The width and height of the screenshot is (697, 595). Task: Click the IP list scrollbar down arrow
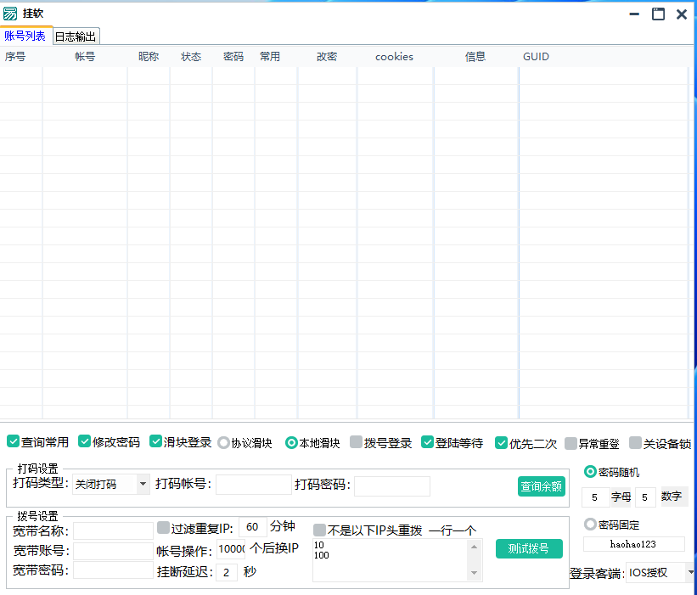point(475,573)
